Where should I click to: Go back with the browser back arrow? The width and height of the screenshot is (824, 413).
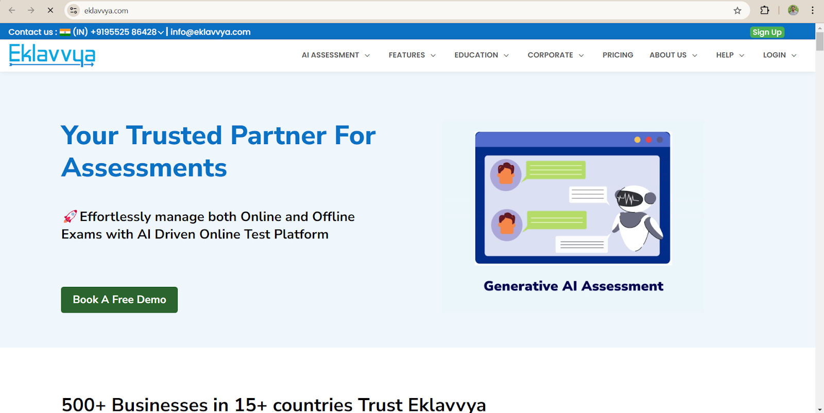pos(12,10)
